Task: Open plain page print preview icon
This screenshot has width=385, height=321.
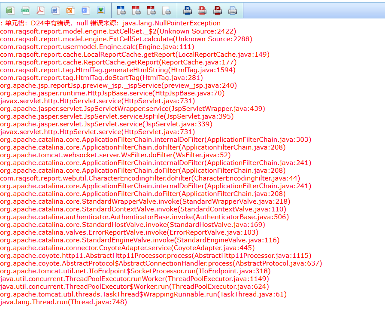Action: [167, 10]
